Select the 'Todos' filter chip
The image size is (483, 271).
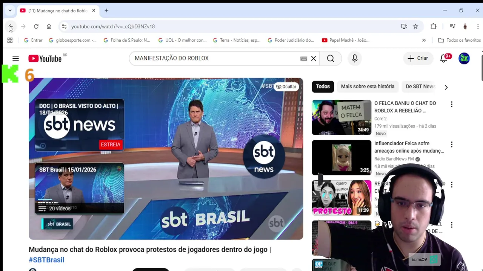pyautogui.click(x=323, y=87)
